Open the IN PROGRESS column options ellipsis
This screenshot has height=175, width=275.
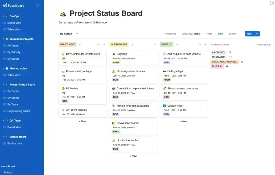149,45
